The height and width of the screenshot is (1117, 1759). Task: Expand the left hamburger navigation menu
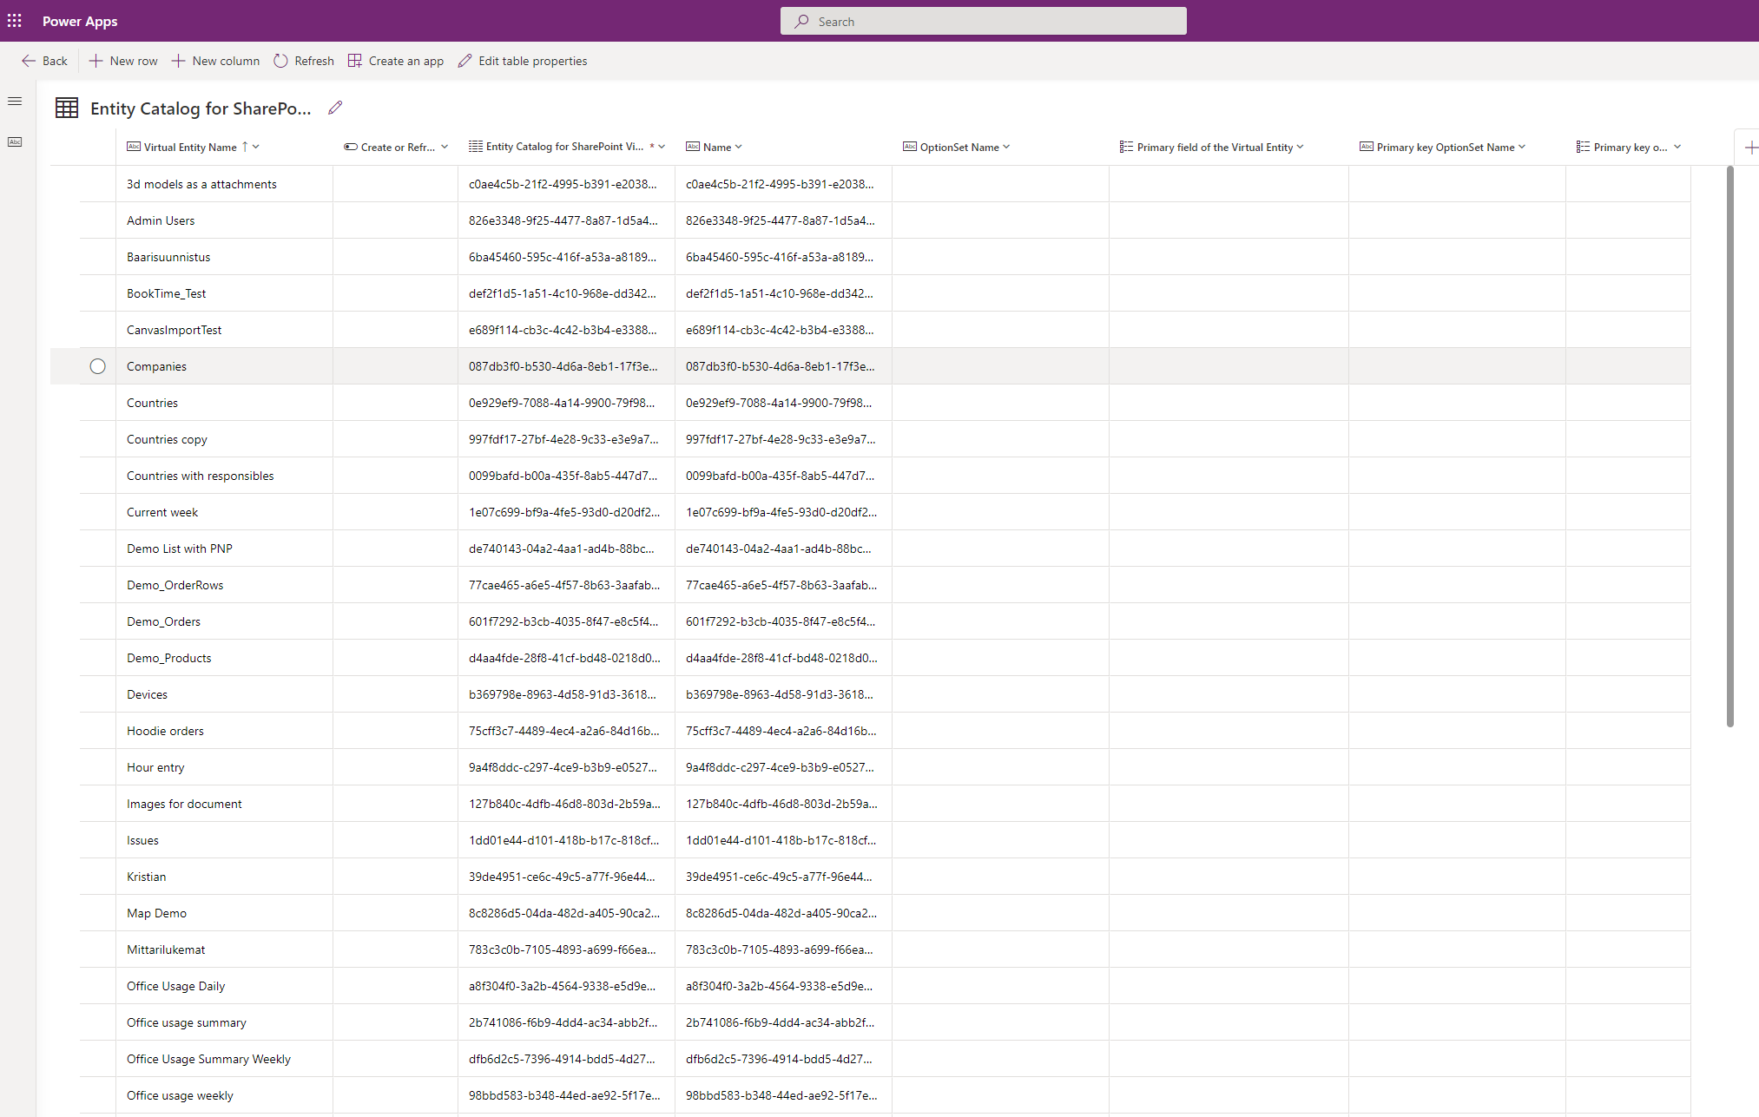pyautogui.click(x=15, y=102)
